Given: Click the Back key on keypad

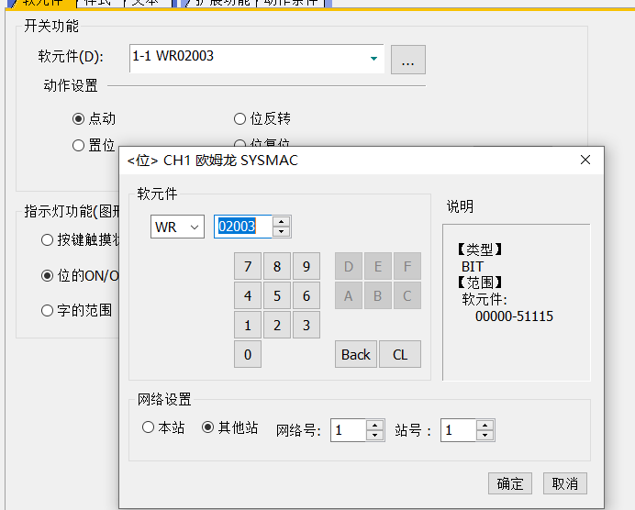Looking at the screenshot, I should [356, 354].
